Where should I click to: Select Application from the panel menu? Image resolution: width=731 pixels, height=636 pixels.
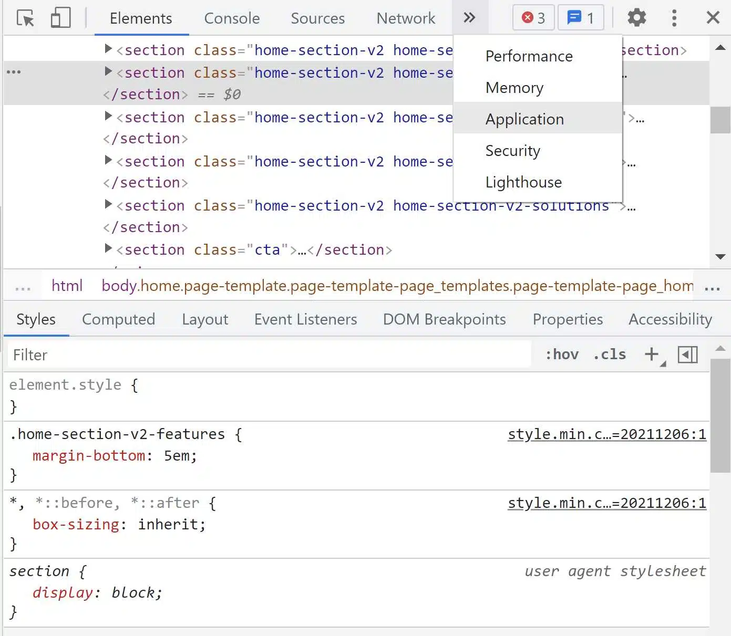pyautogui.click(x=524, y=119)
